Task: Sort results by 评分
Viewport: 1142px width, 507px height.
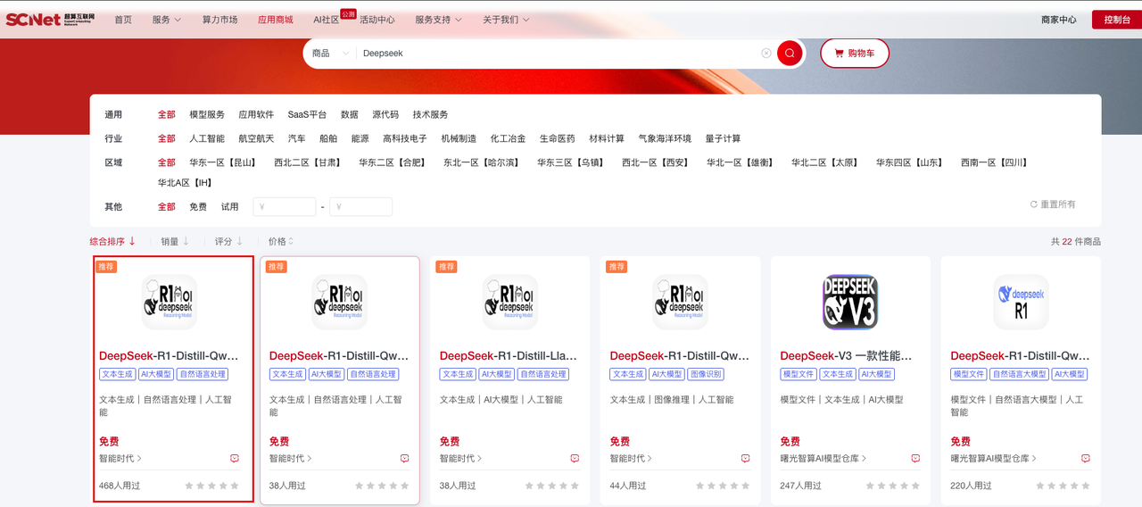Action: coord(229,241)
